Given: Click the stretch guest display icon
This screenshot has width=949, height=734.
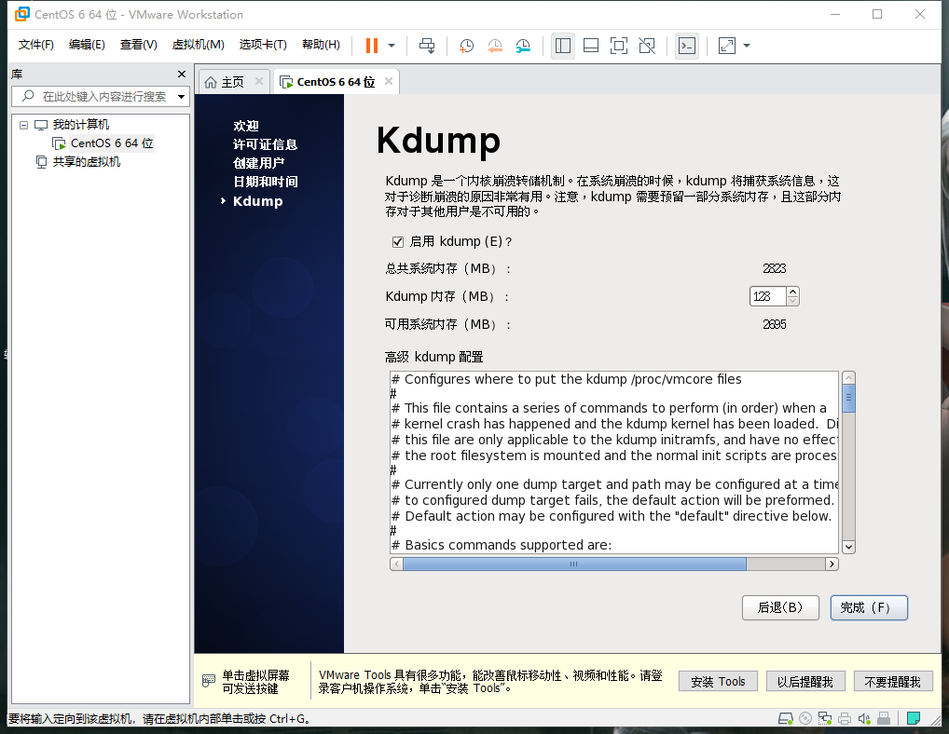Looking at the screenshot, I should pyautogui.click(x=726, y=46).
